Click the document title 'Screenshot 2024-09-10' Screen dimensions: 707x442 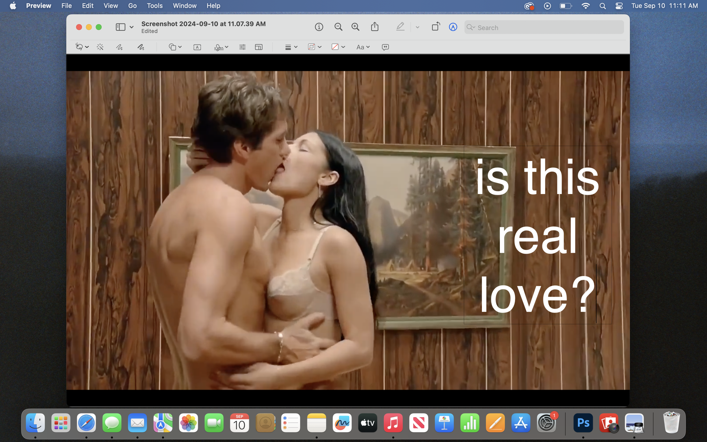[x=204, y=24]
